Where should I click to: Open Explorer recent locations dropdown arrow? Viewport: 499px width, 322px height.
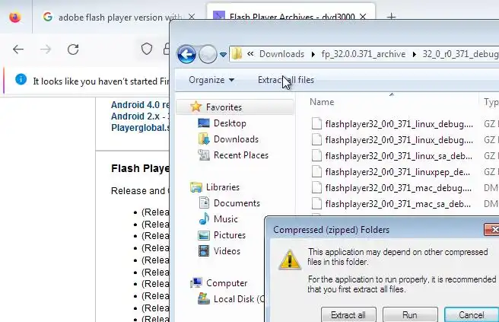point(223,55)
